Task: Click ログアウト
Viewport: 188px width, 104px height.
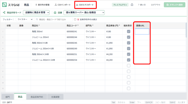Action: (156, 5)
